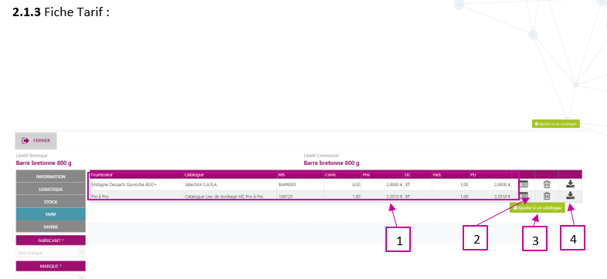The image size is (607, 279).
Task: Click small Ajouter à un catalogue above Fermer bar
Action: 555,124
